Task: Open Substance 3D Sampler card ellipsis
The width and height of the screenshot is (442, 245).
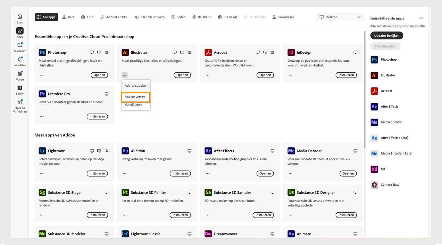Action: (207, 215)
